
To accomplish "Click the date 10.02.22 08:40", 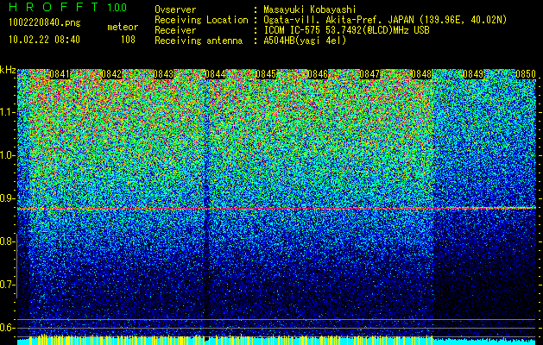I will [x=44, y=40].
